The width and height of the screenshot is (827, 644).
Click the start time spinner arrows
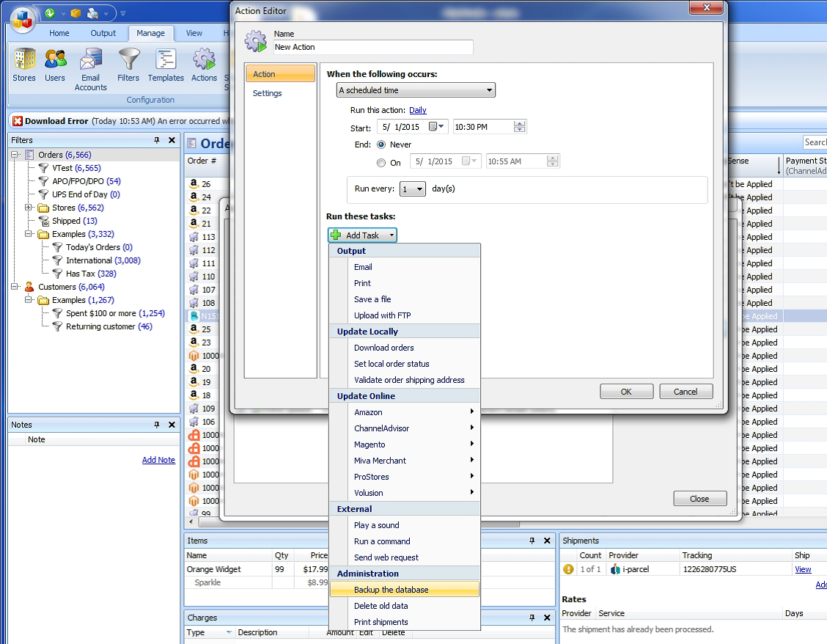tap(520, 127)
